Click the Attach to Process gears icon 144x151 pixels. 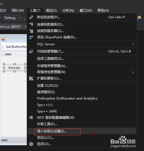point(31,17)
